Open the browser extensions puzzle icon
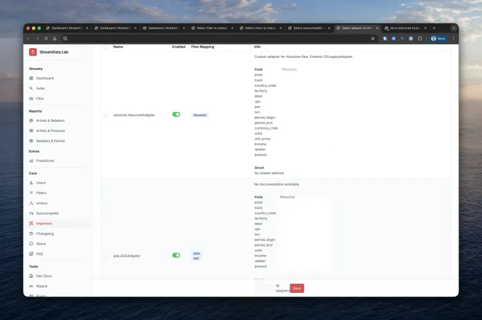The width and height of the screenshot is (482, 320). [x=420, y=39]
